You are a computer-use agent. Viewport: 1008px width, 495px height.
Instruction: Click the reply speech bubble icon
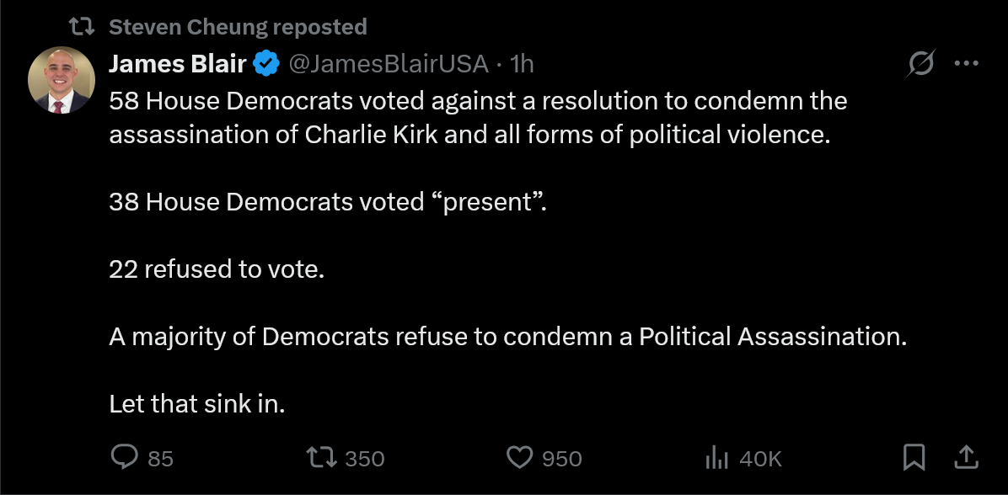[x=125, y=457]
